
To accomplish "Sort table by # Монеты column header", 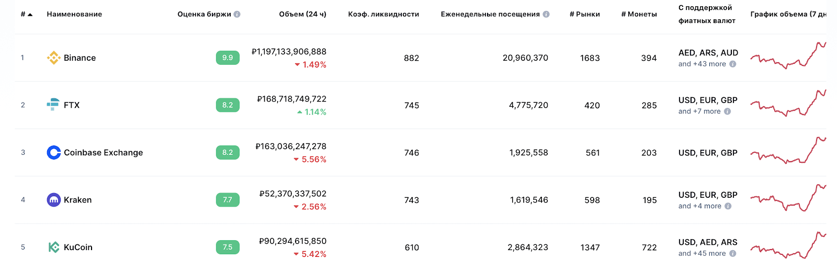I will point(639,14).
